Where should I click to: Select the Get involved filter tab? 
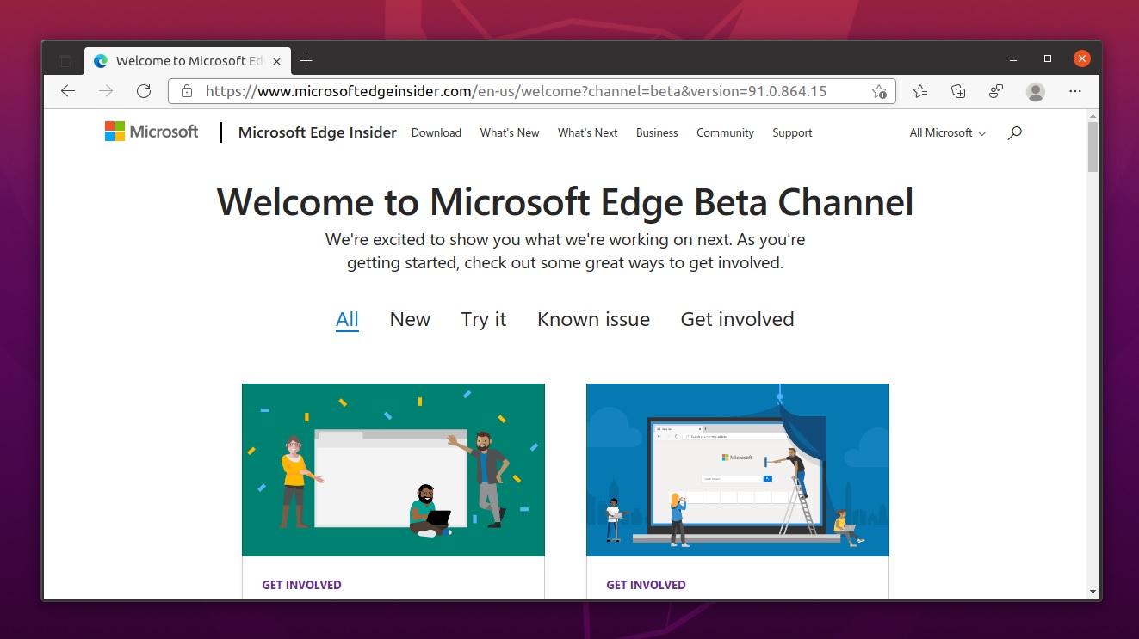tap(737, 319)
